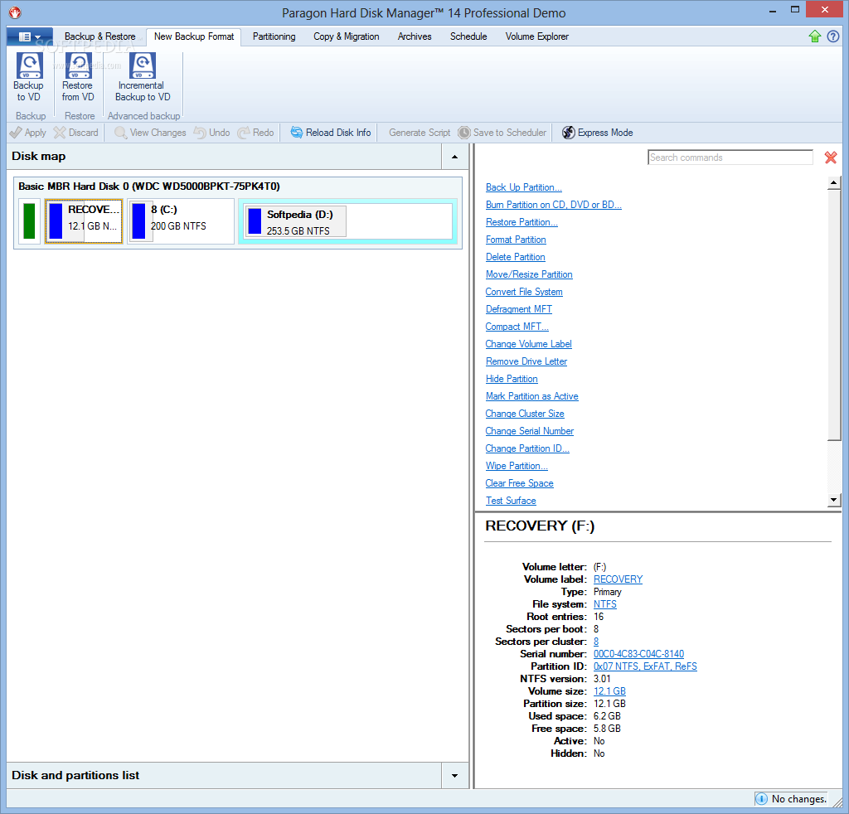Click the serial number 00C0-4C83-C04C-8140

[638, 654]
